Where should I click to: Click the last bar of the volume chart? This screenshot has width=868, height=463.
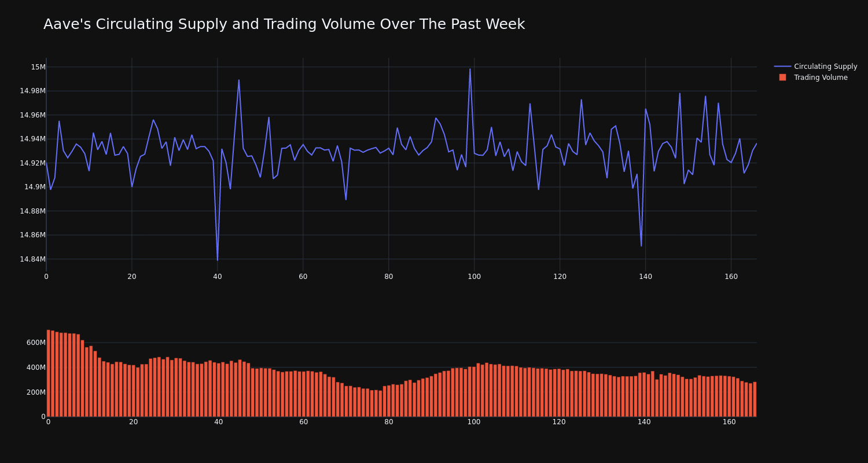(755, 399)
